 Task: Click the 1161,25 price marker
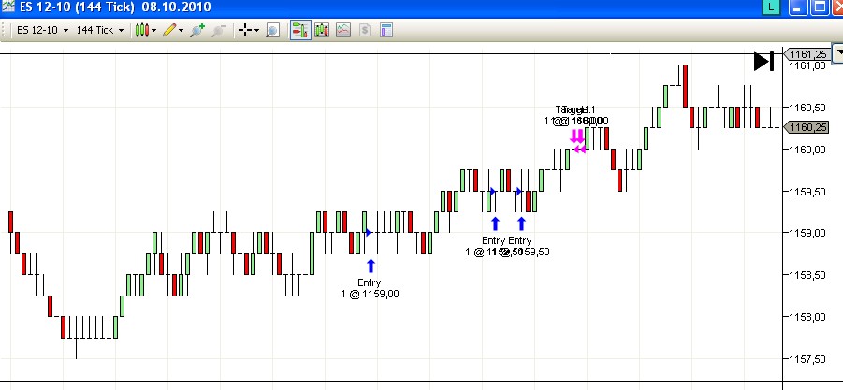click(x=808, y=54)
